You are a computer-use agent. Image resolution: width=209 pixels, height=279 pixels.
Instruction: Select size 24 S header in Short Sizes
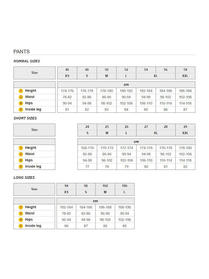[x=87, y=130]
